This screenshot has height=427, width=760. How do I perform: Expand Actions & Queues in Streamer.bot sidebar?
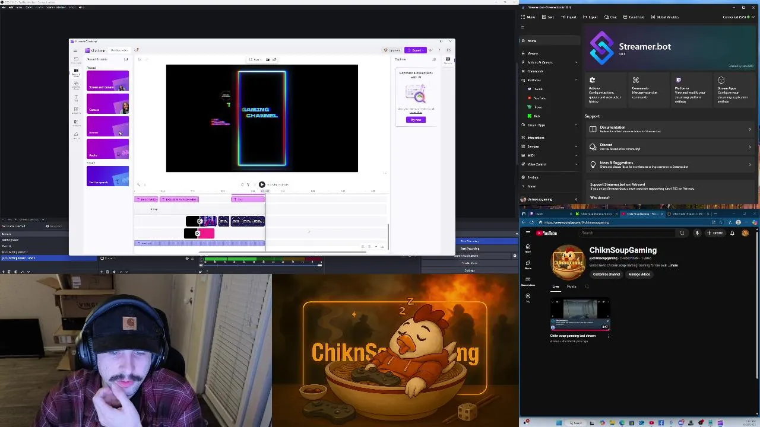click(x=549, y=62)
